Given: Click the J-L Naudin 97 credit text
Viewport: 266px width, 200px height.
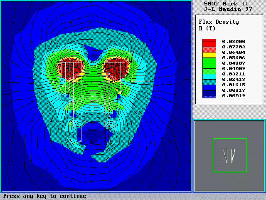Looking at the screenshot, I should pyautogui.click(x=228, y=9).
